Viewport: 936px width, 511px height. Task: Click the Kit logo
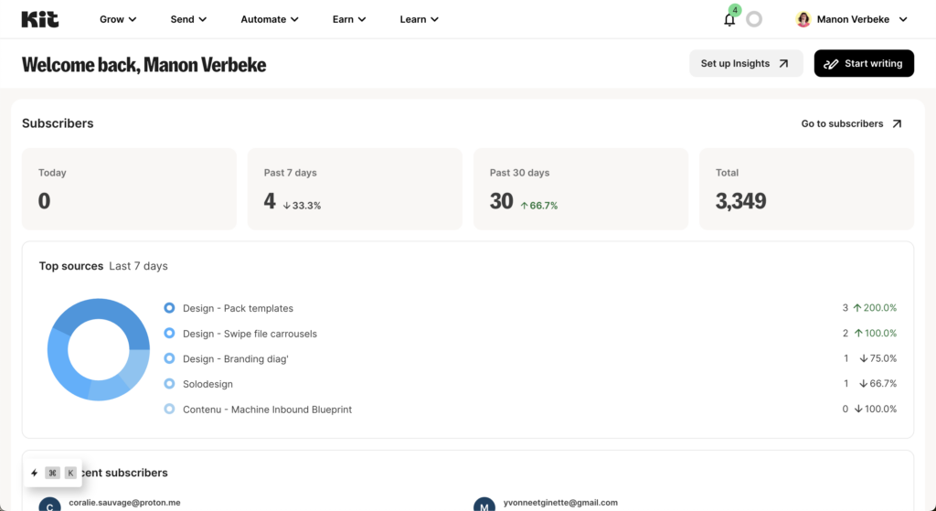pyautogui.click(x=39, y=19)
